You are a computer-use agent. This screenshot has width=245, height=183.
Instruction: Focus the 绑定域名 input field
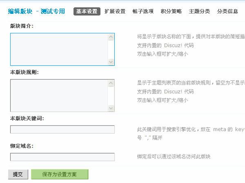point(62,157)
